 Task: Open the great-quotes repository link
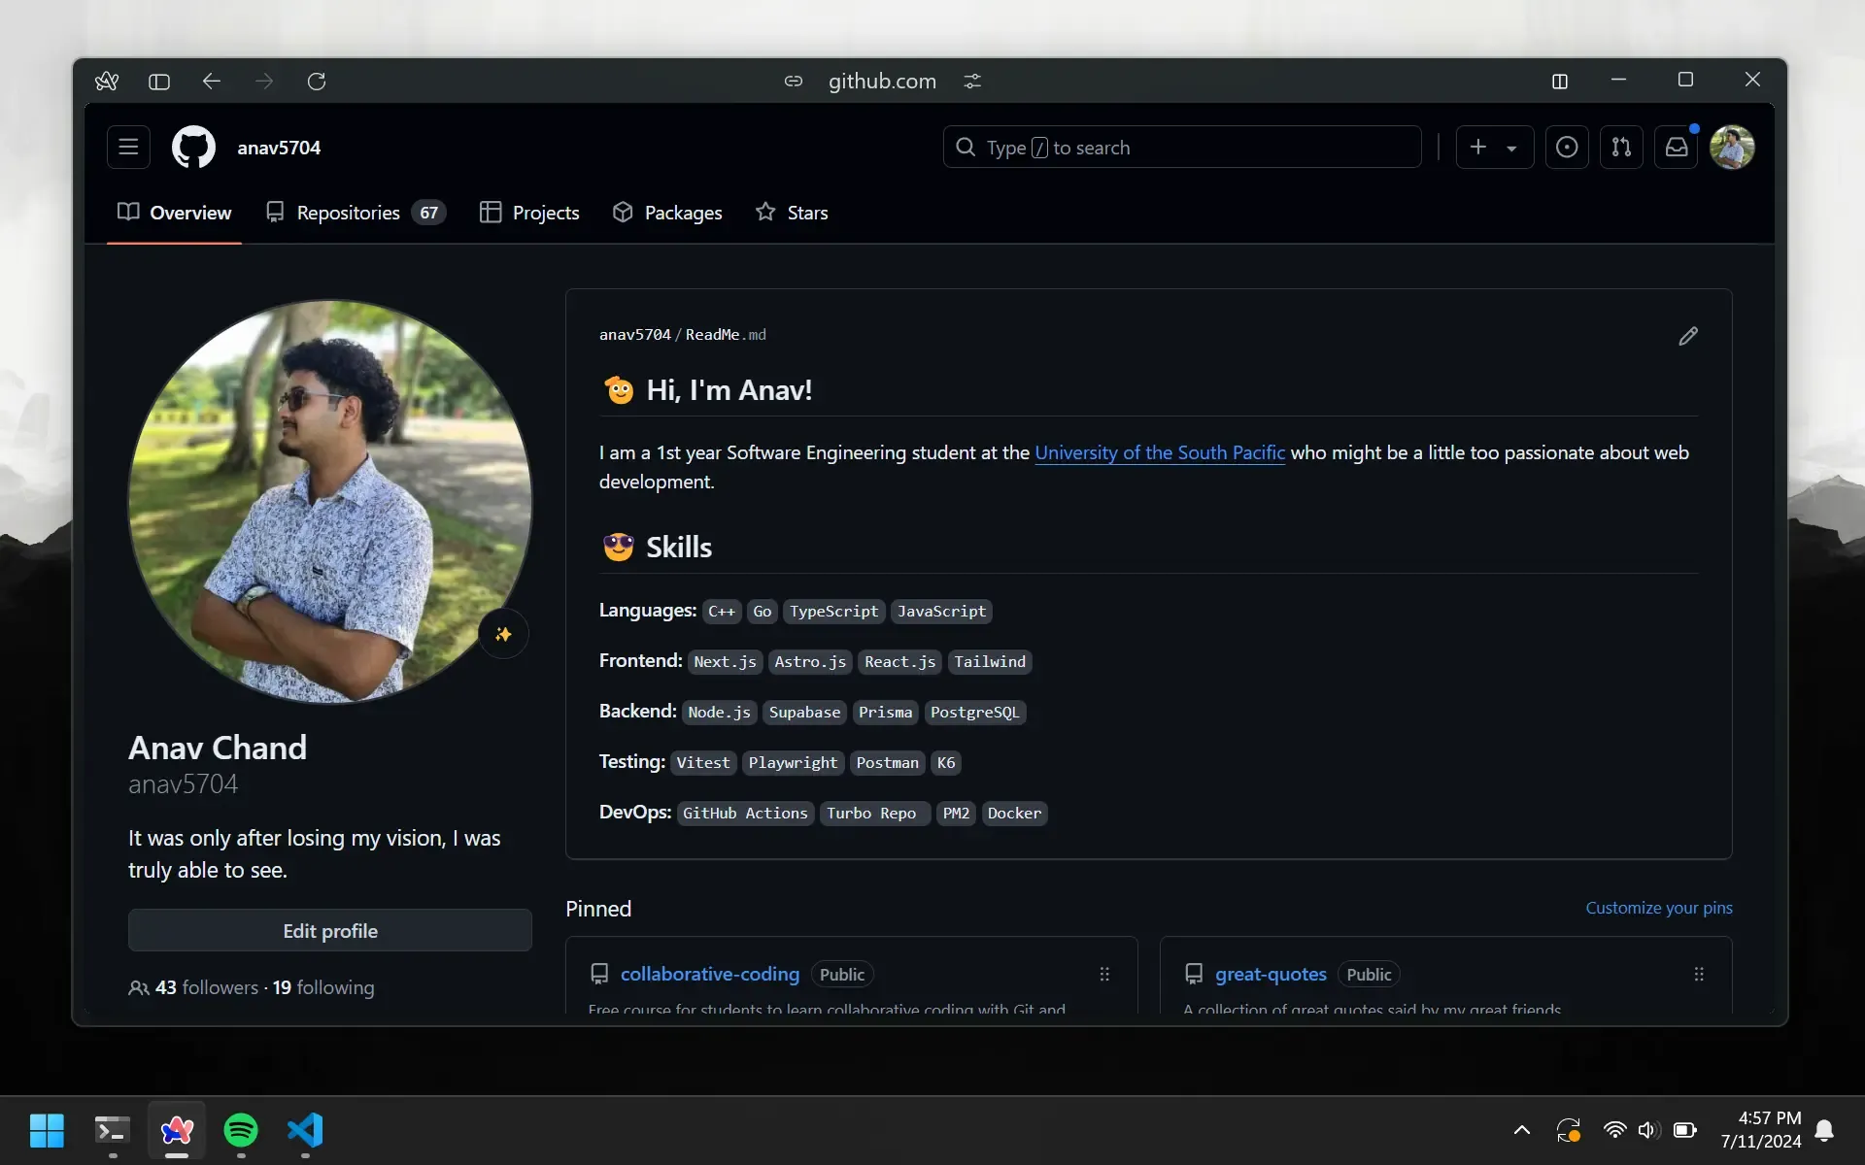(x=1271, y=974)
